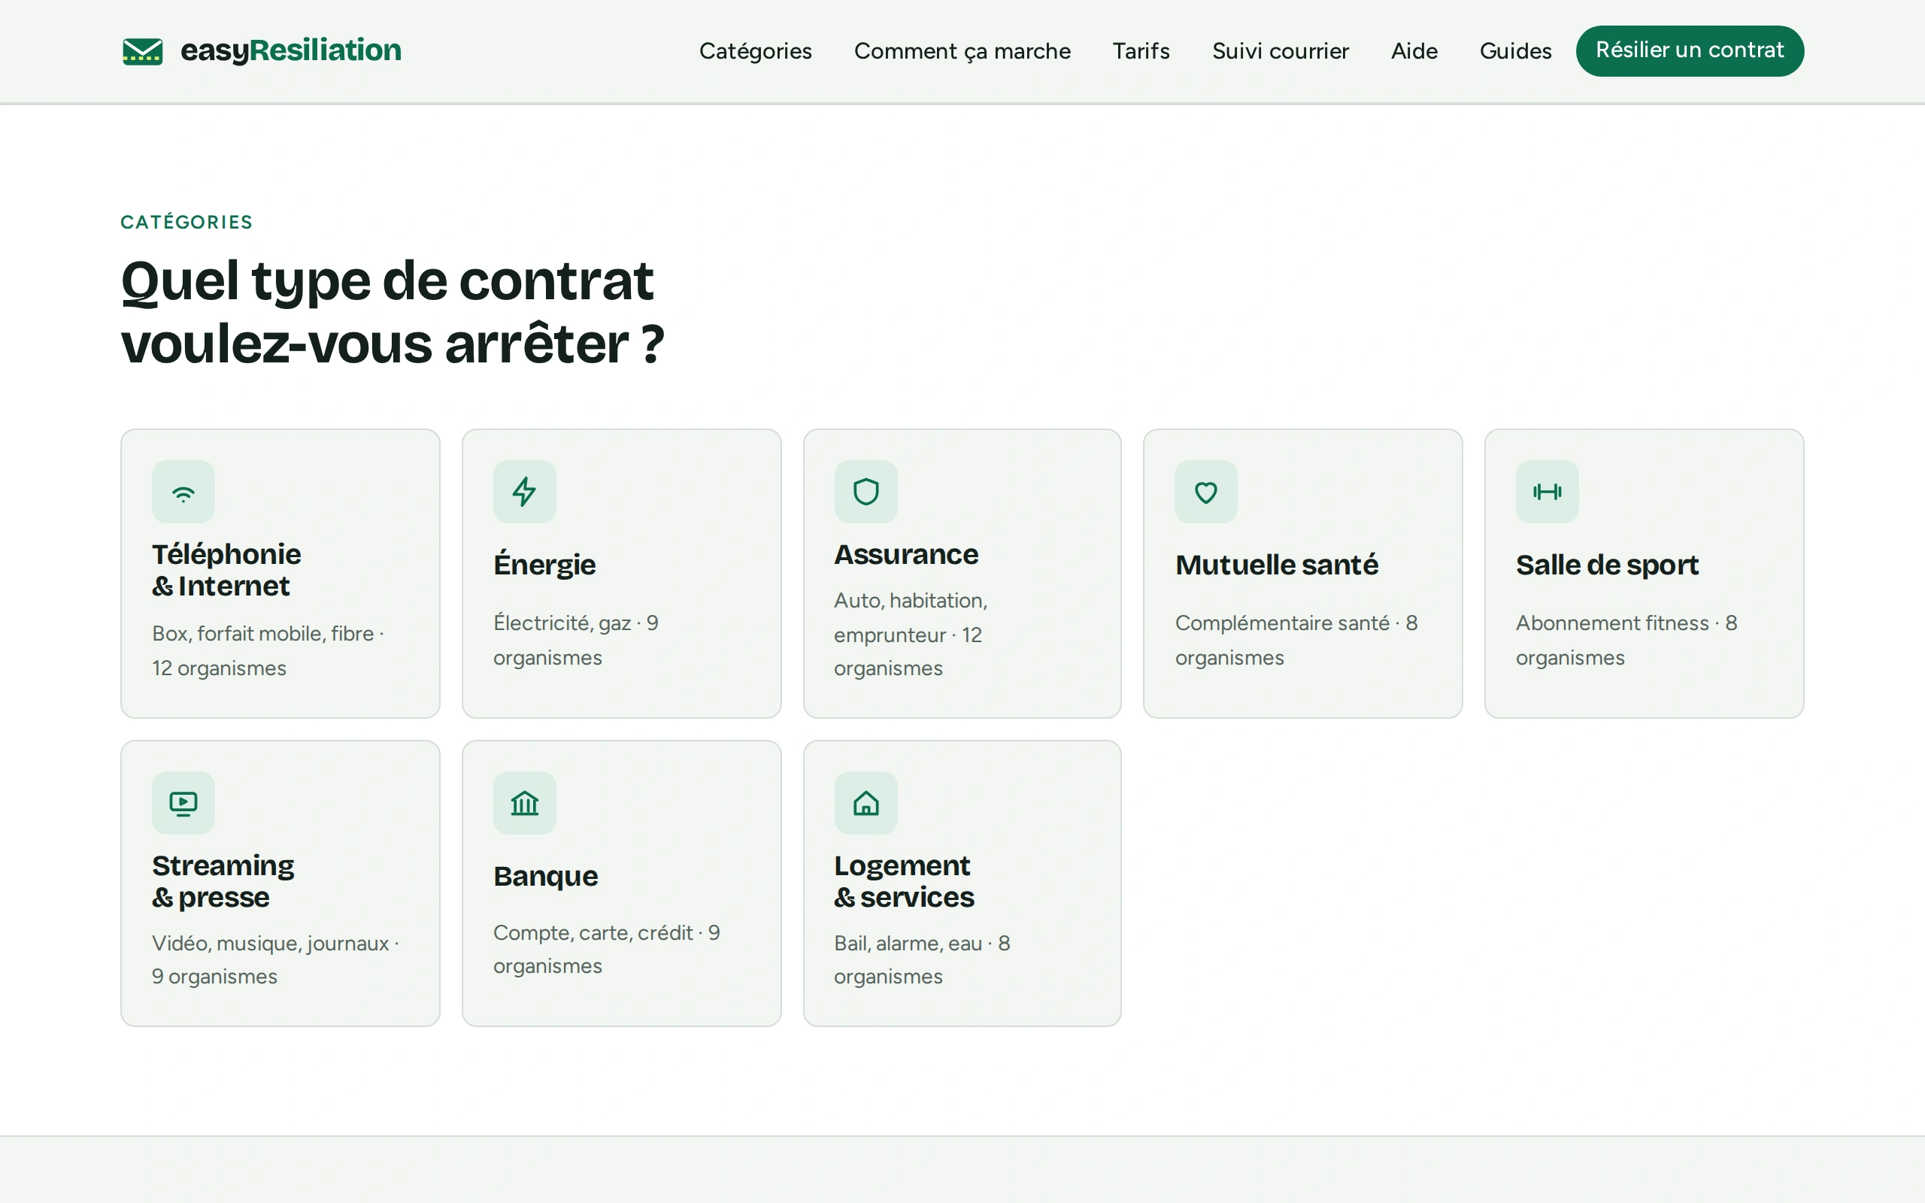
Task: Click the shield Assurance icon
Action: (865, 492)
